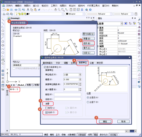Click the Copy toolbar icon
Screen dimensions: 142x137
tap(32, 10)
